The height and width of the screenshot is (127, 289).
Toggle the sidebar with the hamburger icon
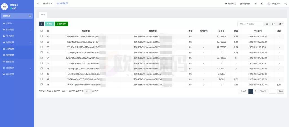coord(38,3)
